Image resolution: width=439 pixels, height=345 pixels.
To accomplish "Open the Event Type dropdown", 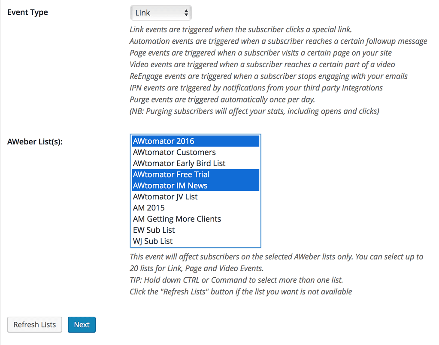I will tap(161, 13).
